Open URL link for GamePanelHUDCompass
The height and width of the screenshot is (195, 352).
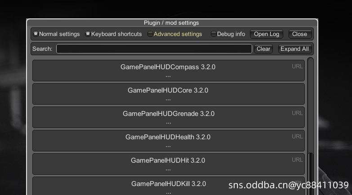point(297,66)
